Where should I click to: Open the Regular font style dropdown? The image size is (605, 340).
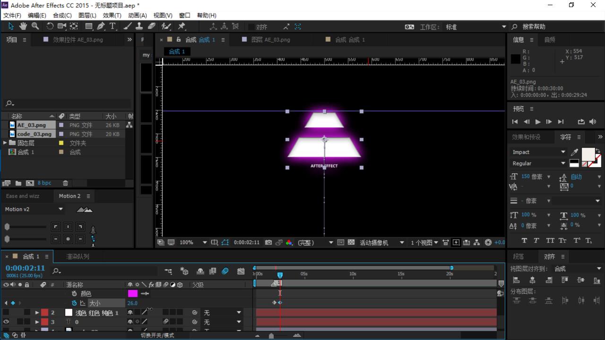pyautogui.click(x=538, y=163)
